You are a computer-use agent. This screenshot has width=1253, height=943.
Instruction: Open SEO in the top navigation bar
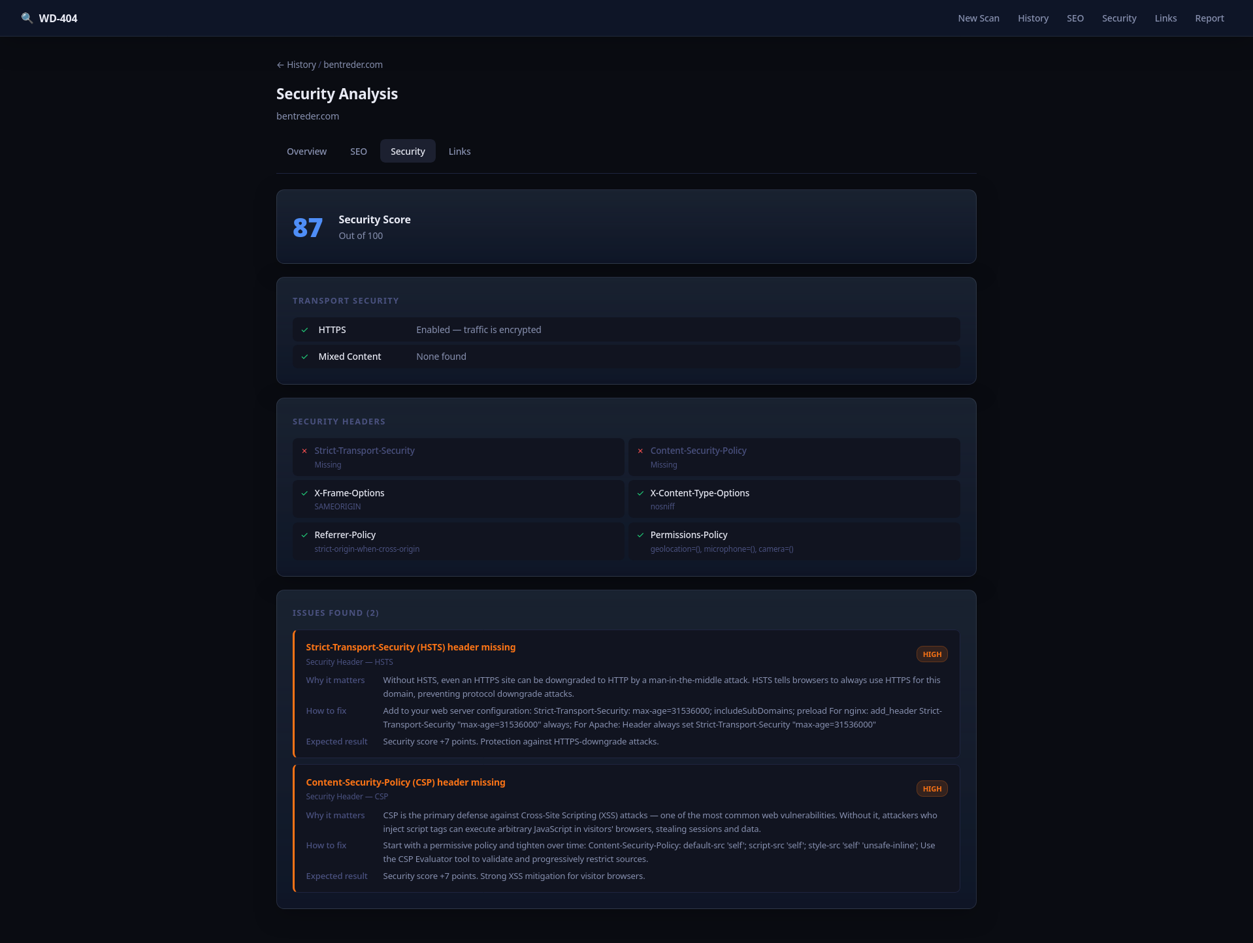tap(1075, 18)
